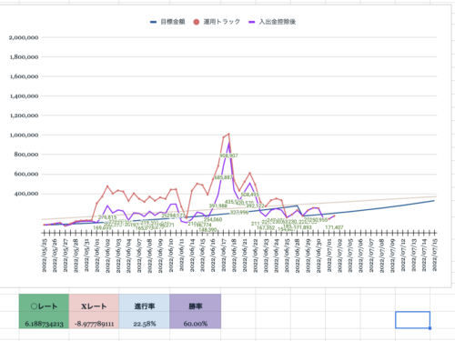This screenshot has width=455, height=341.
Task: Click the 1,600,000 y-axis label
Action: (x=24, y=76)
